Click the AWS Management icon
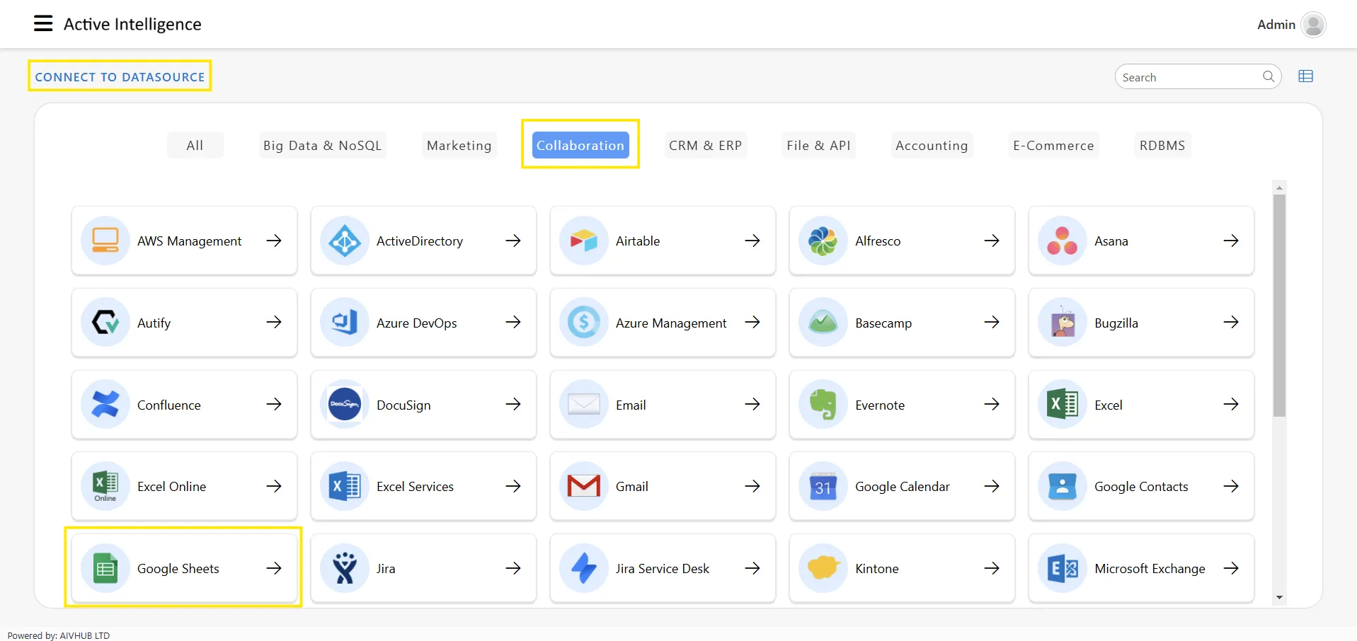 (105, 241)
